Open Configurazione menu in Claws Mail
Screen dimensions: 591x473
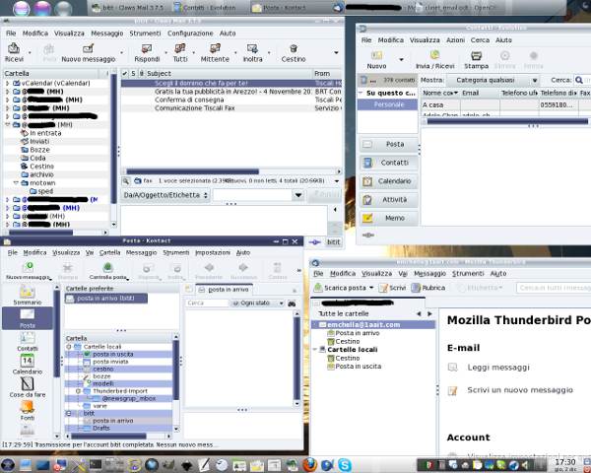190,34
